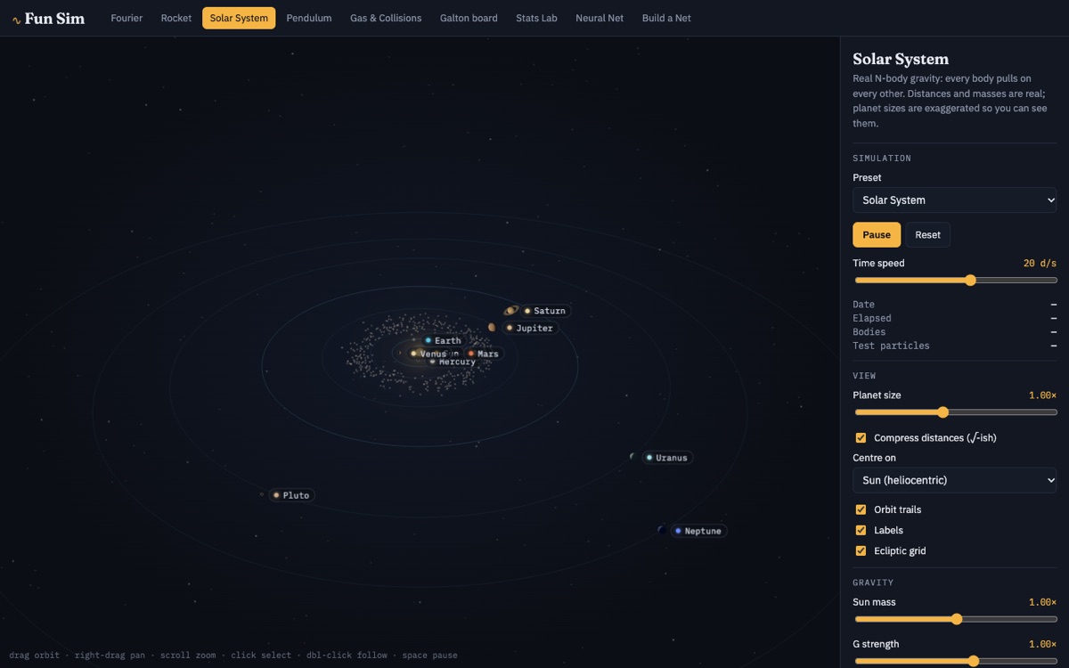Click the Uranus planet body
This screenshot has height=668, width=1069.
coord(633,457)
